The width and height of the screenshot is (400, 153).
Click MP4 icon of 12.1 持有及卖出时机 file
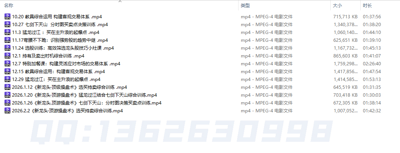click(7, 56)
